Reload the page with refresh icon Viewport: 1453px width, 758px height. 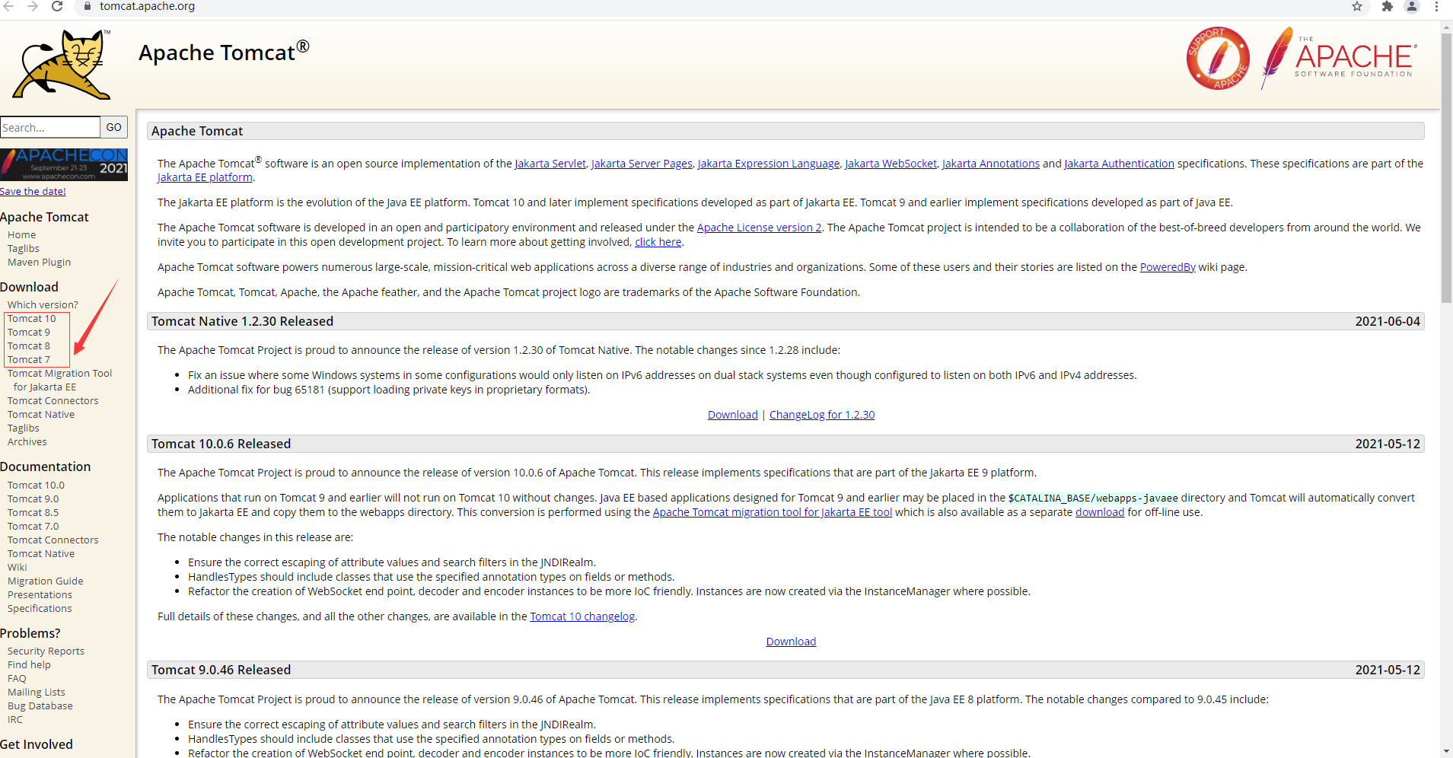point(57,6)
